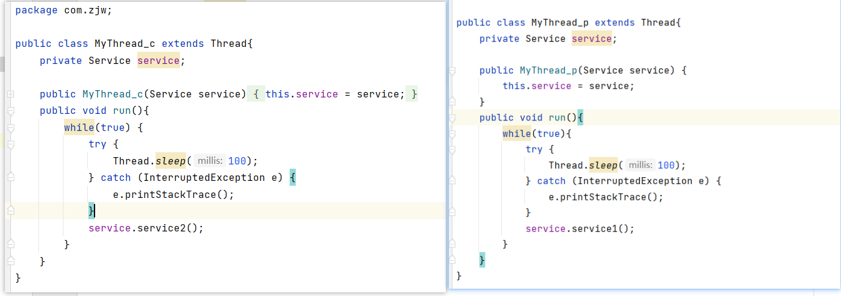Click 'sleep' method in MyThread_c
This screenshot has height=296, width=841.
click(x=171, y=161)
